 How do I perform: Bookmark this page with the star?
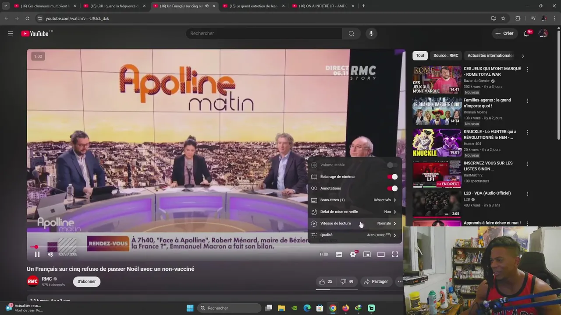point(503,18)
